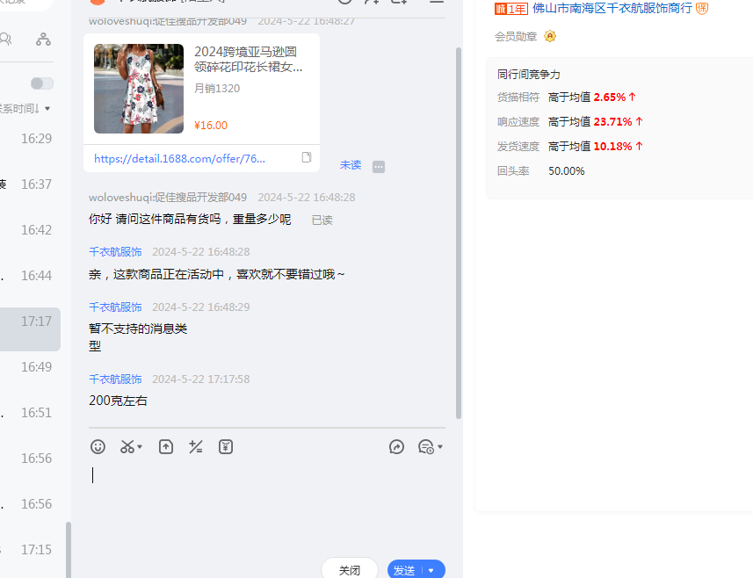The width and height of the screenshot is (753, 578).
Task: Open the detail.1688.com product link
Action: coord(179,158)
